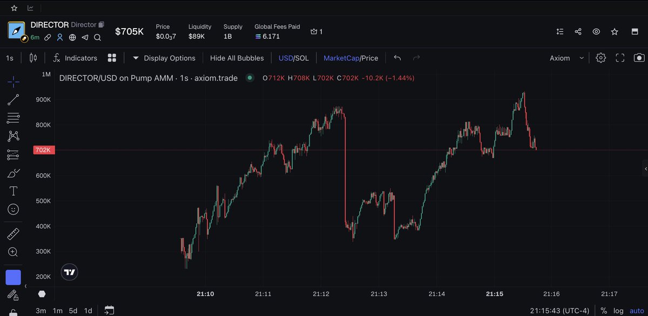Click the Global Fees Paid 6.171 value
Image resolution: width=648 pixels, height=316 pixels.
271,36
